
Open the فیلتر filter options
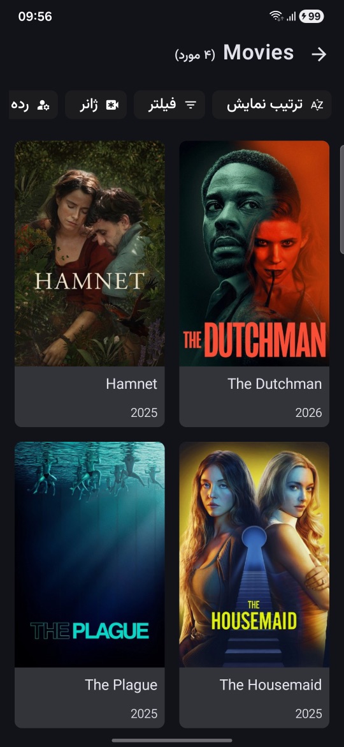[x=169, y=104]
